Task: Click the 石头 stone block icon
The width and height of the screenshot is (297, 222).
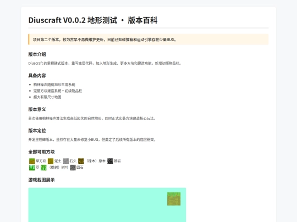Action: [66, 161]
